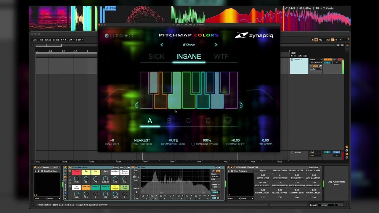Click the tempo field showing 128.00
Viewport: 379px width, 213px height.
[48, 40]
